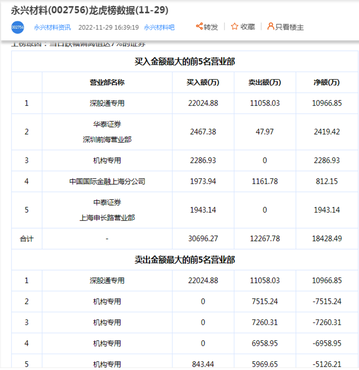The width and height of the screenshot is (359, 370).
Task: Click the value 7260.31
Action: (x=265, y=322)
